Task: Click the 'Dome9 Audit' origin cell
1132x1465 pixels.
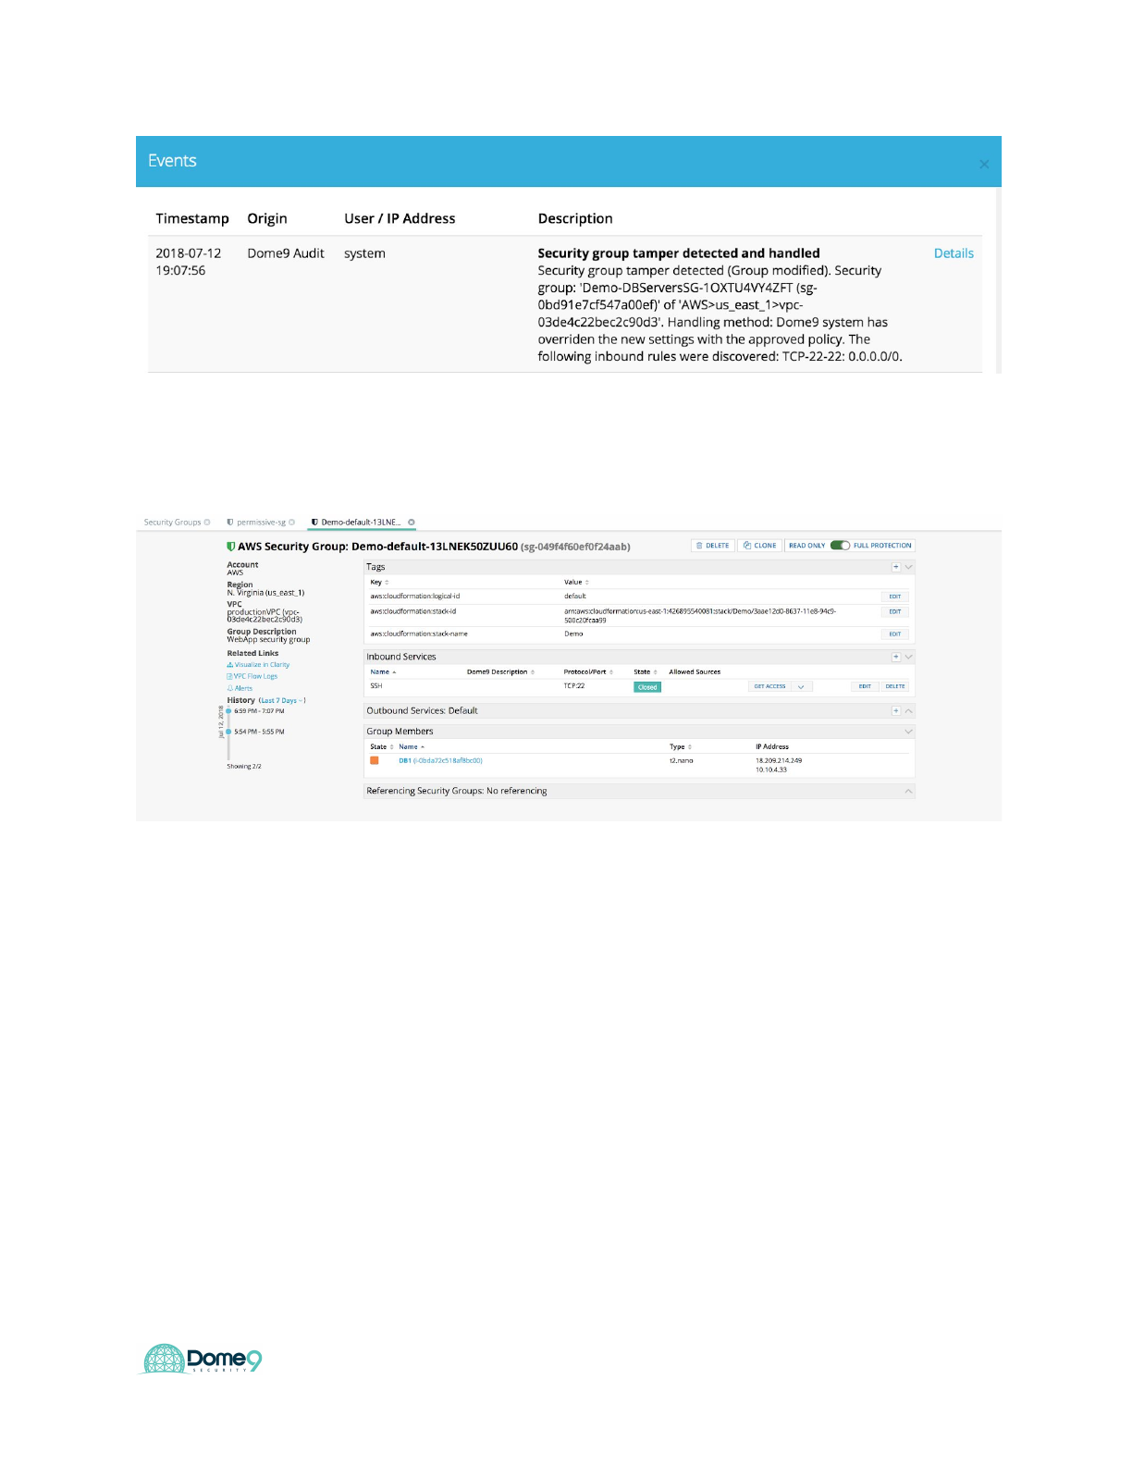Action: 286,253
